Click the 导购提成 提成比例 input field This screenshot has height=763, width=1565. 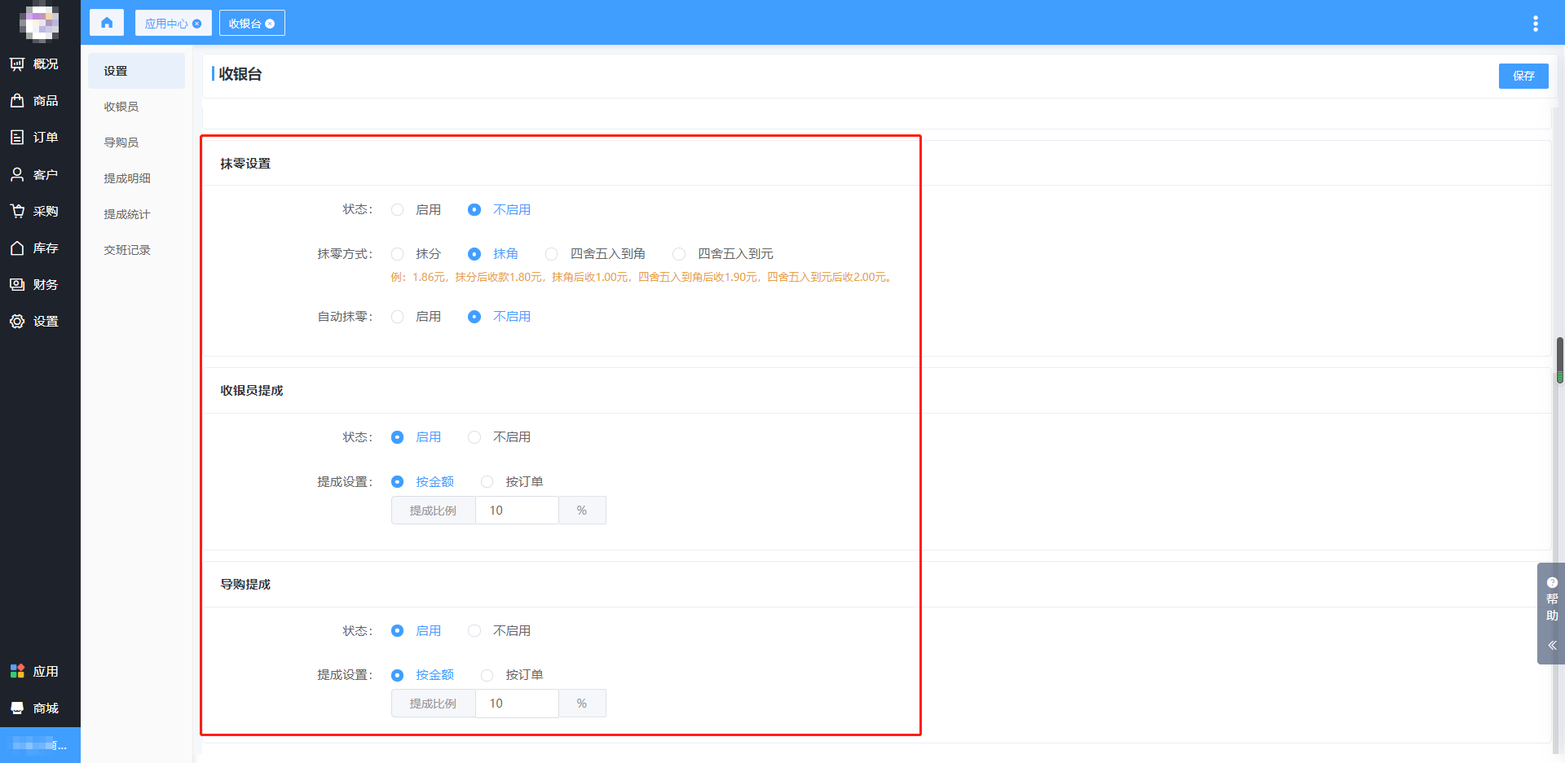pos(517,704)
